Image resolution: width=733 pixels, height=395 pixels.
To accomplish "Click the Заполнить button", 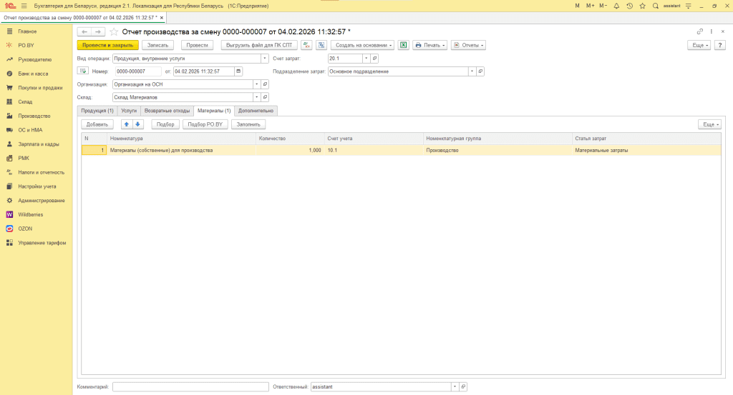I will [x=248, y=124].
